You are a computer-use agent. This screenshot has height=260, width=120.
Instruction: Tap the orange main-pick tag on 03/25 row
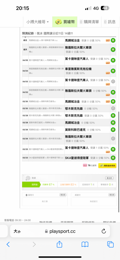(x=108, y=152)
